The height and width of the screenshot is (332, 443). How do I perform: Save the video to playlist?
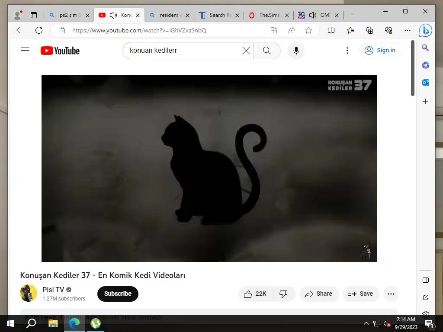tap(360, 294)
